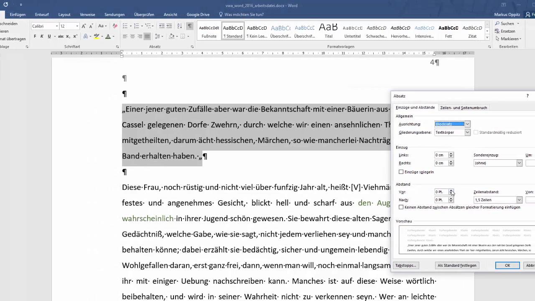Click the Tabstopps... button

tap(405, 265)
